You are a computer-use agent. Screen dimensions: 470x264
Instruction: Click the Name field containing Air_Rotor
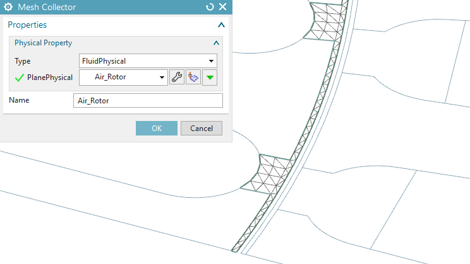tap(148, 101)
